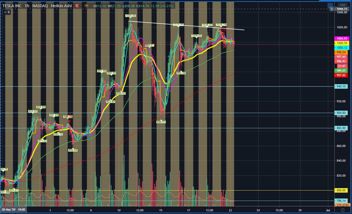Click the 29 date on time axis
The height and width of the screenshot is (214, 352).
pos(300,210)
